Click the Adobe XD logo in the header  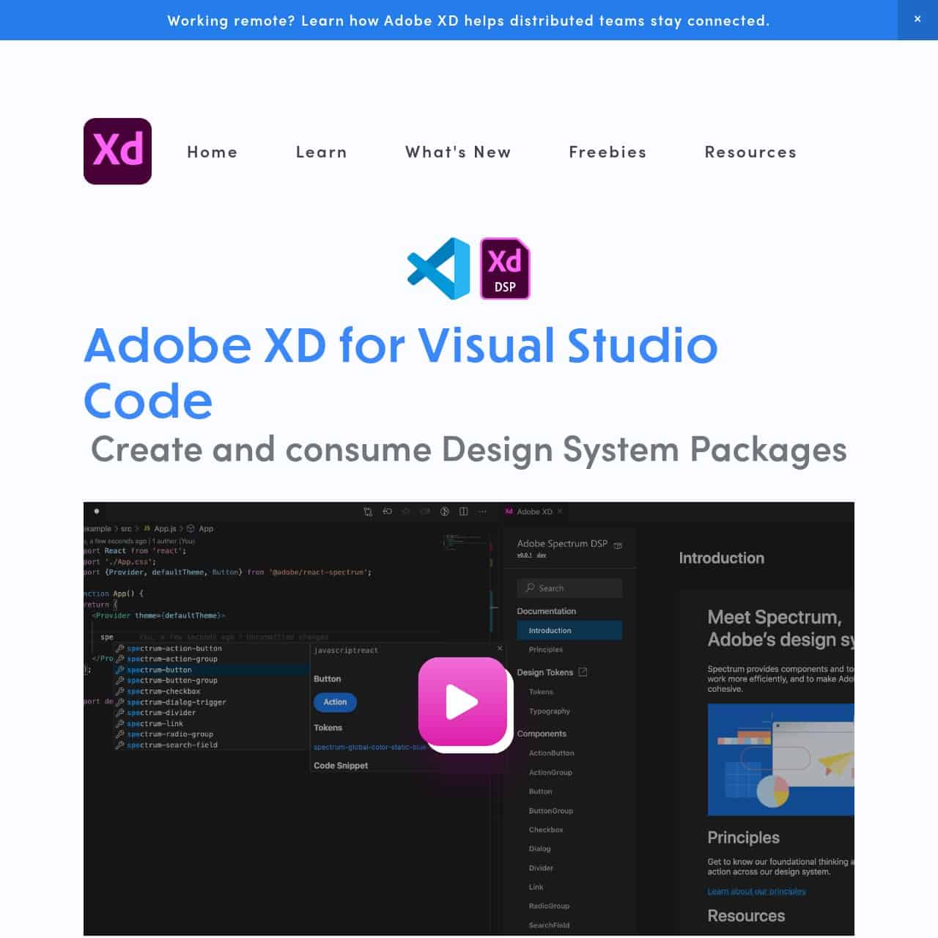[117, 151]
